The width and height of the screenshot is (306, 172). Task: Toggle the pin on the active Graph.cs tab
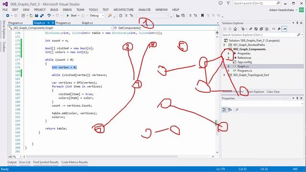48,23
